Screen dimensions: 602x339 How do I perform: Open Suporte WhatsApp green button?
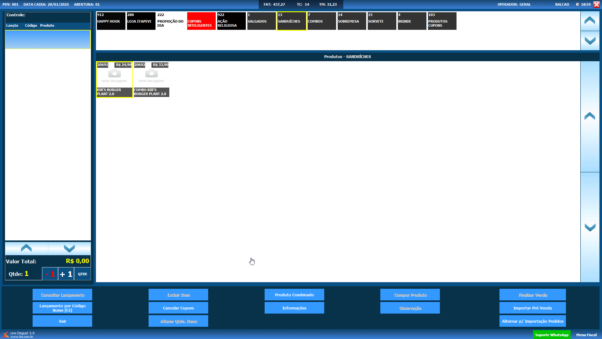point(552,335)
